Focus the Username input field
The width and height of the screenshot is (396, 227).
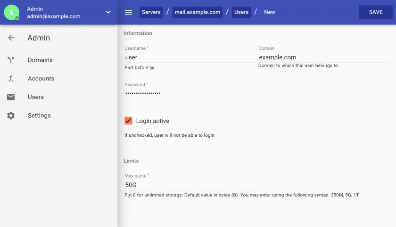[x=190, y=57]
